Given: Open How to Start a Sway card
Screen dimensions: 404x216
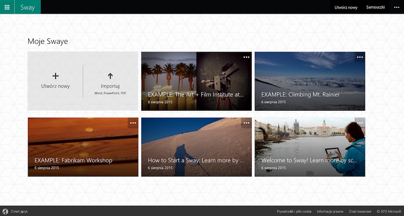Looking at the screenshot, I should point(196,147).
